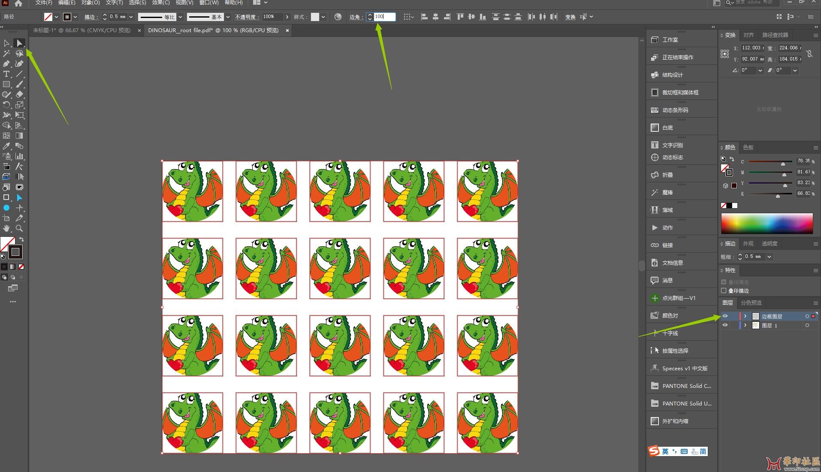
Task: Select the Paintbrush tool
Action: tap(19, 84)
